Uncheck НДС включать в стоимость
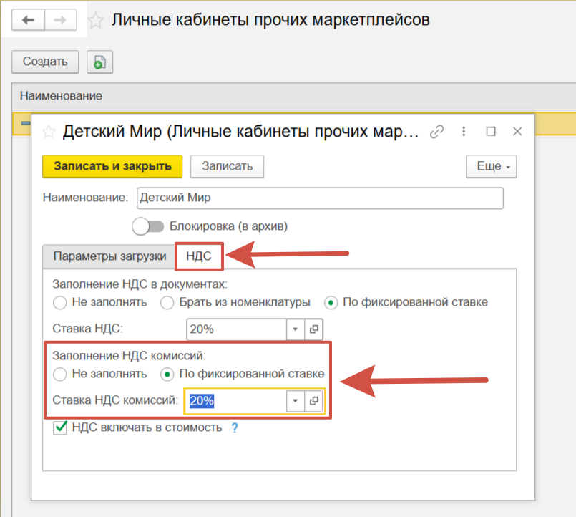Image resolution: width=576 pixels, height=517 pixels. point(60,428)
